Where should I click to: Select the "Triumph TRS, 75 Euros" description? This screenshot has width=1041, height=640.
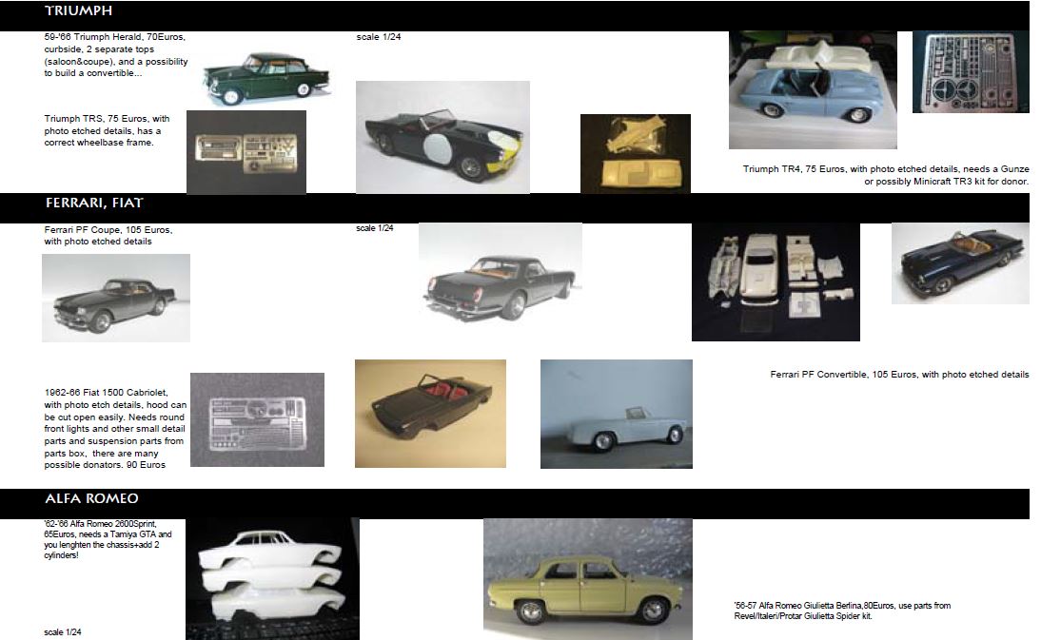coord(107,130)
